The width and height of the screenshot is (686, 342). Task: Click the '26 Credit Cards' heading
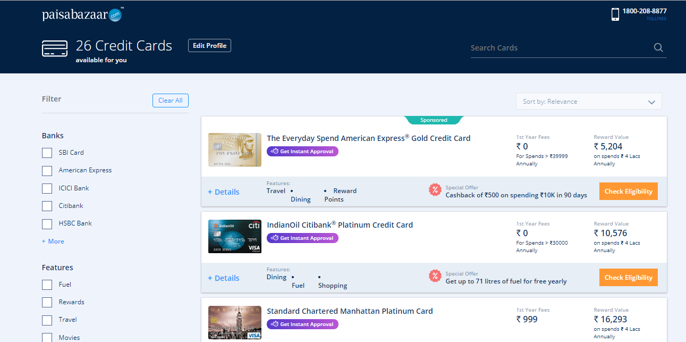(124, 46)
